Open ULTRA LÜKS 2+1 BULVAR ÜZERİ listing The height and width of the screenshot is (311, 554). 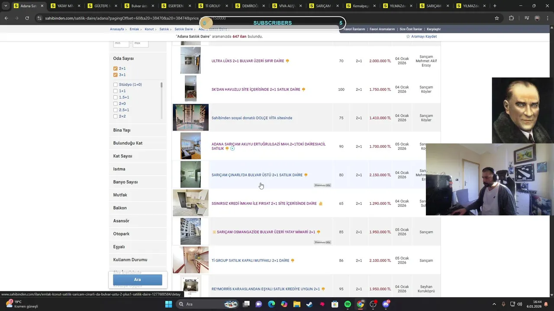(248, 61)
